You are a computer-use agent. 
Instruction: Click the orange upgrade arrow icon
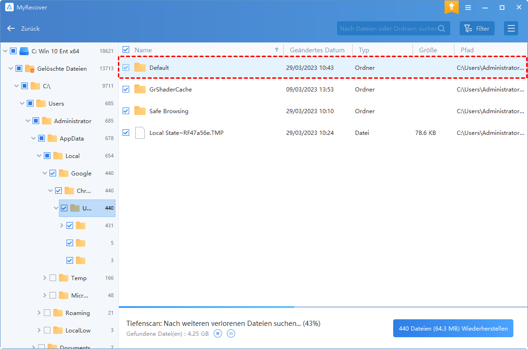coord(451,7)
